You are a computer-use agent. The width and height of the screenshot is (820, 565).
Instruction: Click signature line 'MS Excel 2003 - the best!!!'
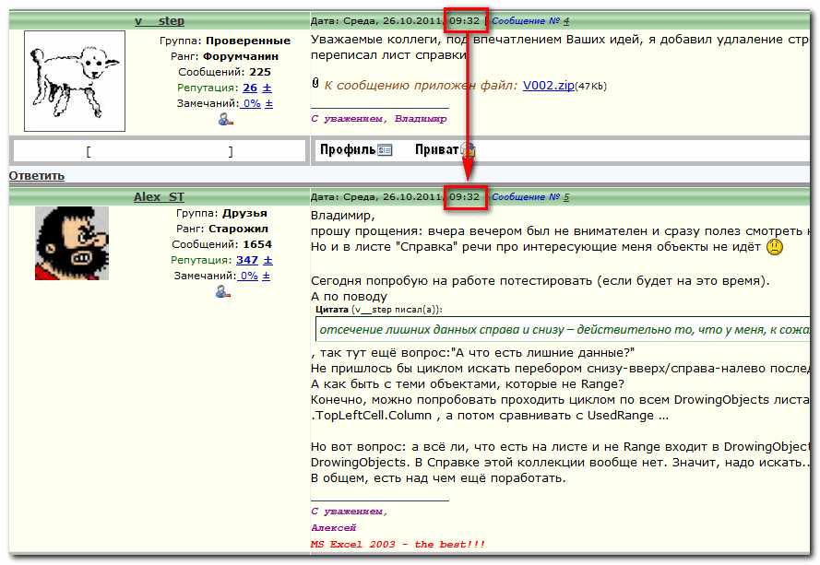pyautogui.click(x=398, y=545)
